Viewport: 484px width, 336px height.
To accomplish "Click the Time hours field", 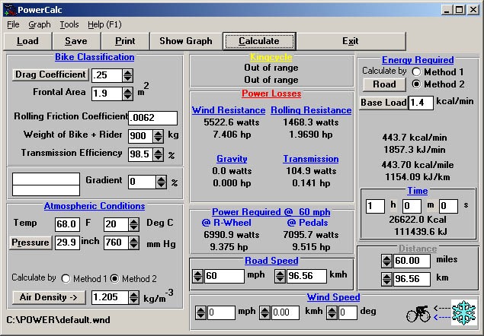I will coord(375,206).
